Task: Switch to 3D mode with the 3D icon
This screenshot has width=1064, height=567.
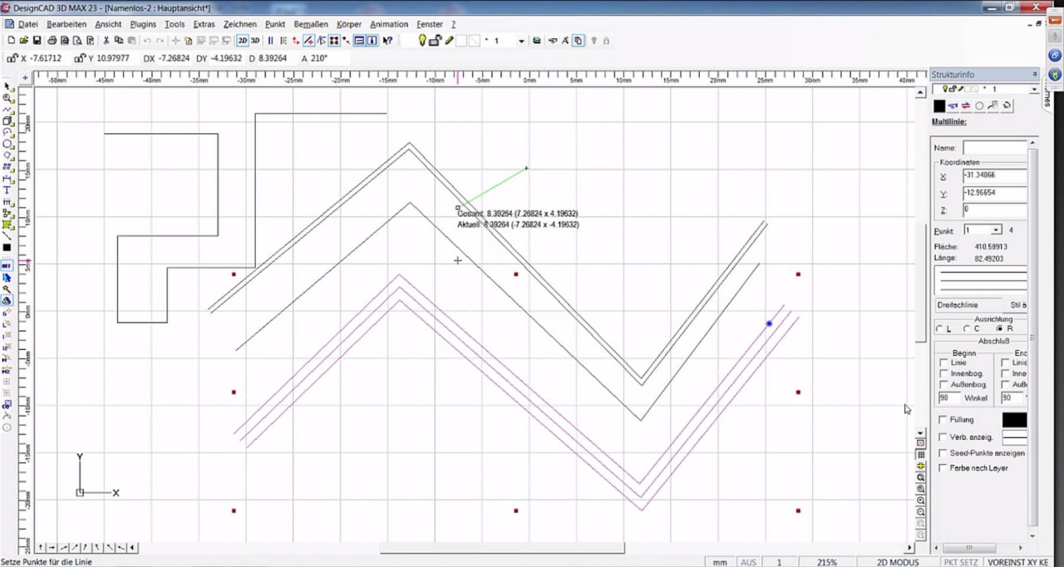Action: tap(254, 40)
